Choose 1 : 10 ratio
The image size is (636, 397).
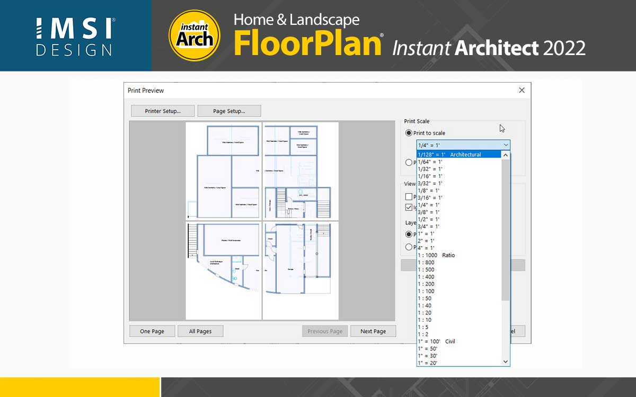point(458,320)
